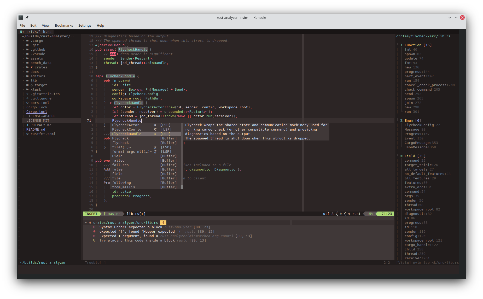Choose the from_millis completion entry

click(x=146, y=187)
